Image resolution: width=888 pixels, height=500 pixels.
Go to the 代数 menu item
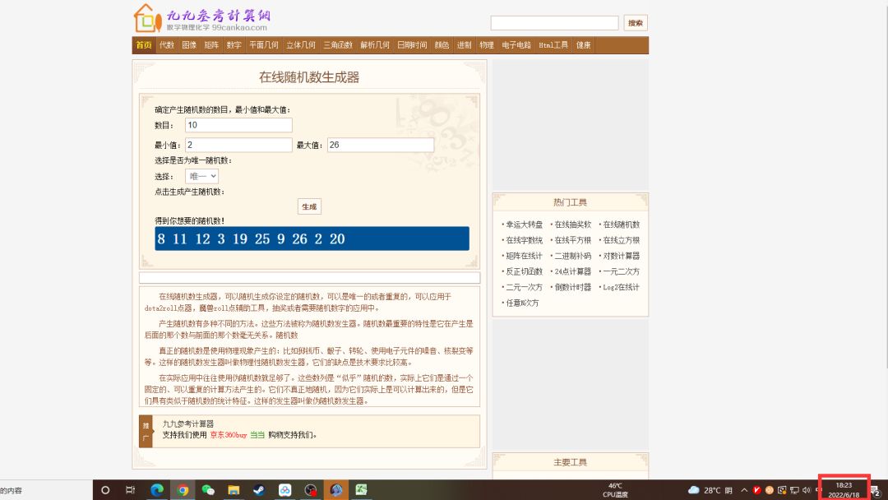coord(167,45)
